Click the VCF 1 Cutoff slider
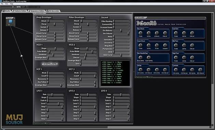This screenshot has width=215, height=130. (x=55, y=76)
